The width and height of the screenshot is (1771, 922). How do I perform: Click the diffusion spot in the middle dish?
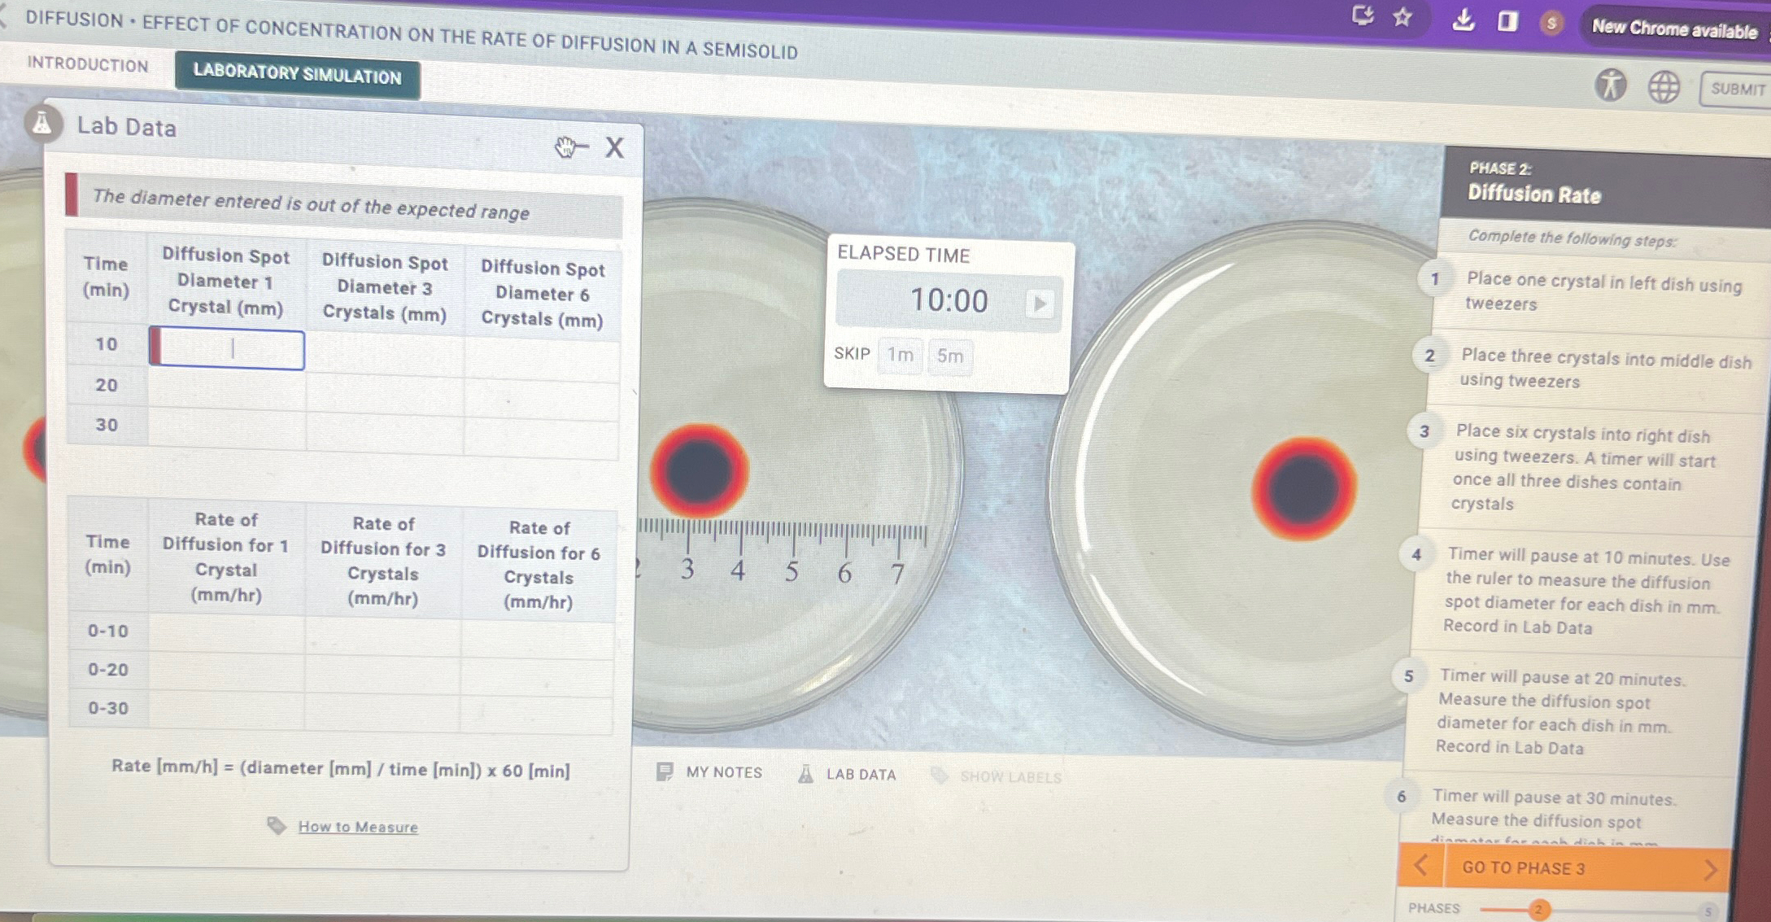(x=699, y=470)
